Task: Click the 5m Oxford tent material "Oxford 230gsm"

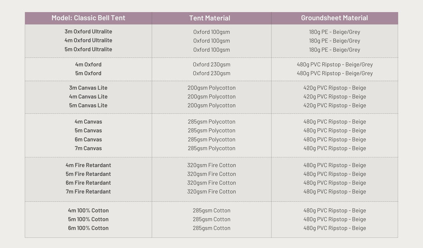Action: point(211,73)
